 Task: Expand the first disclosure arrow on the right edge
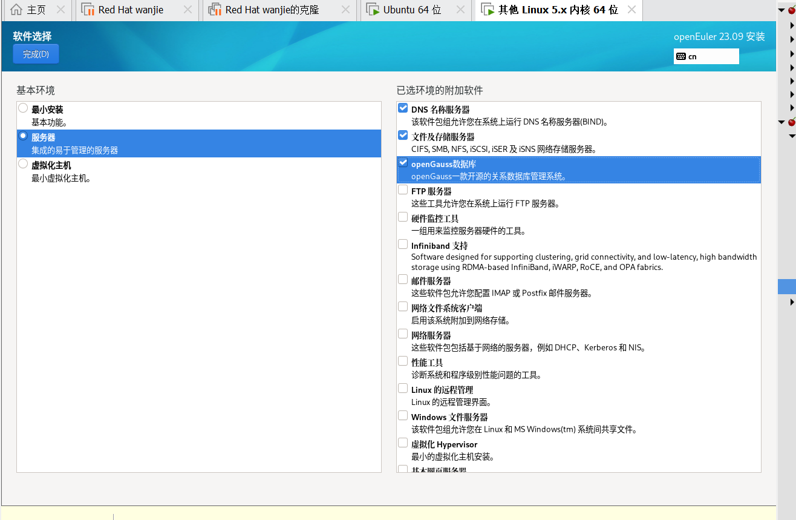[x=791, y=25]
